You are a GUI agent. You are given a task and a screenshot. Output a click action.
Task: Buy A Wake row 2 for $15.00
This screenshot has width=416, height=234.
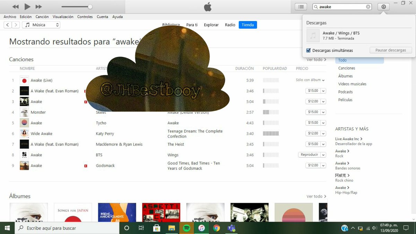(313, 91)
